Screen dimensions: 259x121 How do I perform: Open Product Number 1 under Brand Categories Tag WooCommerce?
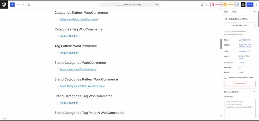tap(70, 103)
